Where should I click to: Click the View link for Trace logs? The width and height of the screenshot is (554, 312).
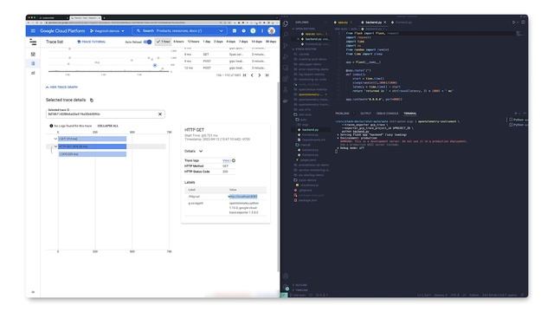pos(226,160)
